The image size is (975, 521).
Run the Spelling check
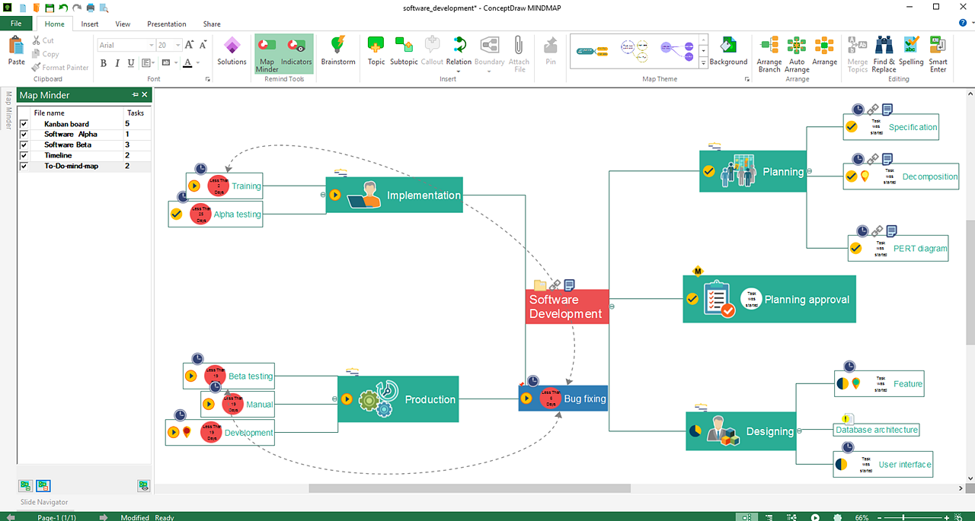tap(911, 51)
